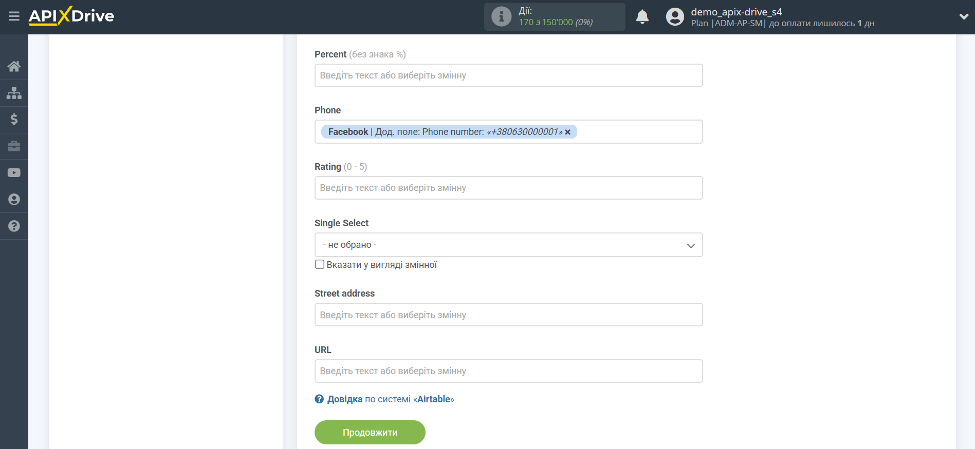975x449 pixels.
Task: Click the Продовжити button
Action: 370,433
